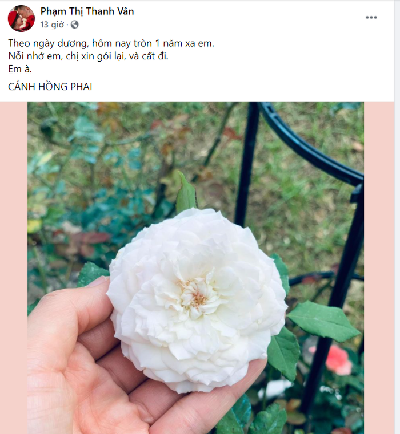The image size is (400, 434).
Task: Click the pink rose bud in the photo
Action: tap(338, 359)
